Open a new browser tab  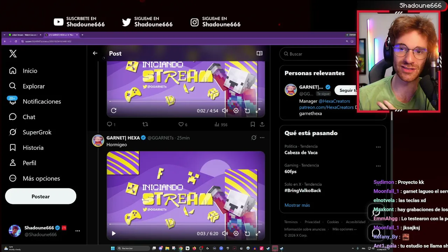82,35
